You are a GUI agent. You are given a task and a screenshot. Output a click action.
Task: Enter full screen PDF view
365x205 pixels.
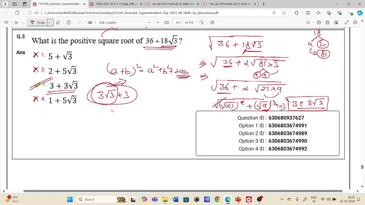click(x=347, y=22)
